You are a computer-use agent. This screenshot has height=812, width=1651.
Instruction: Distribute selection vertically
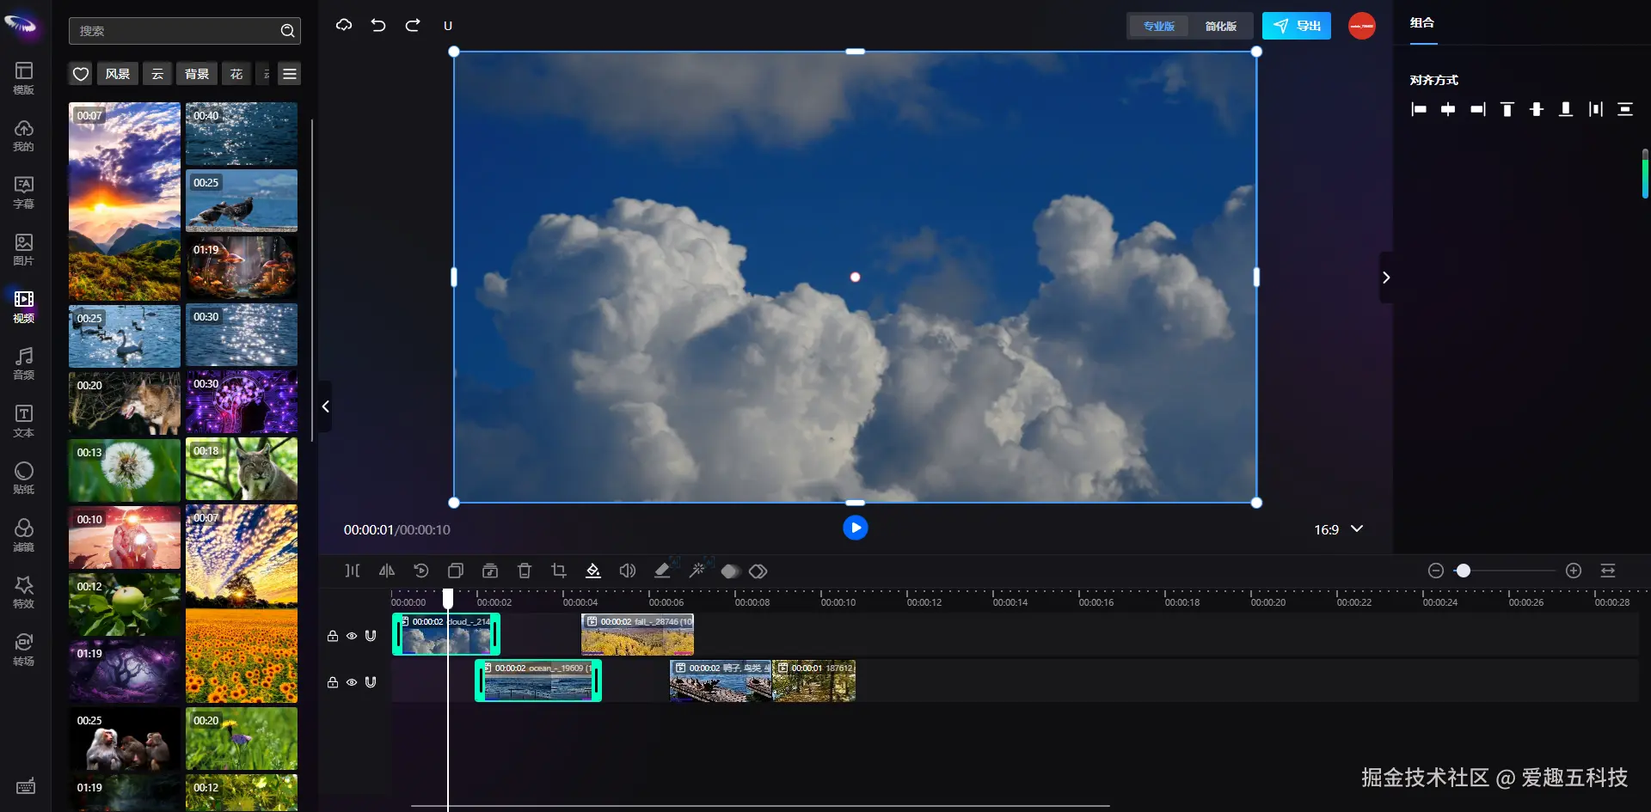click(x=1625, y=109)
